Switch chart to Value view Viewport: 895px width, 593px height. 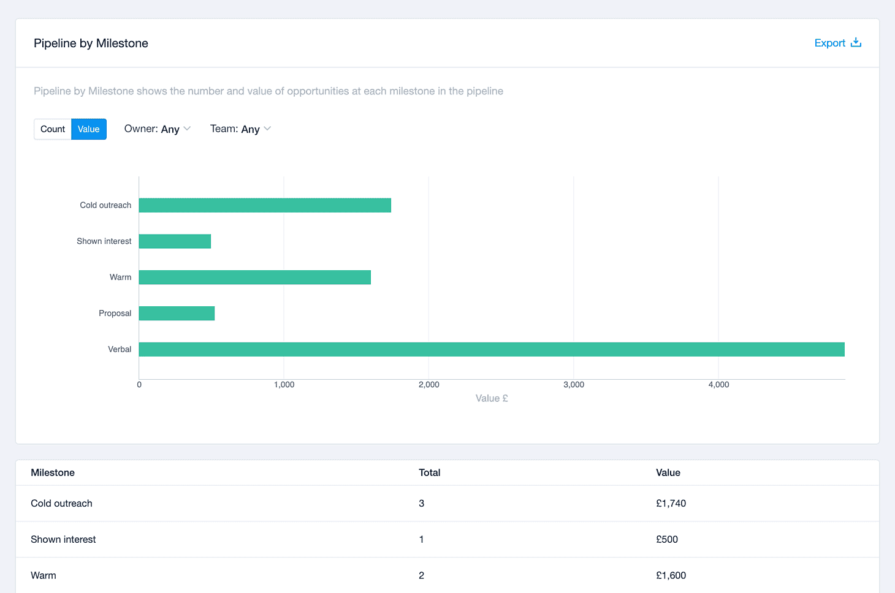[x=89, y=129]
